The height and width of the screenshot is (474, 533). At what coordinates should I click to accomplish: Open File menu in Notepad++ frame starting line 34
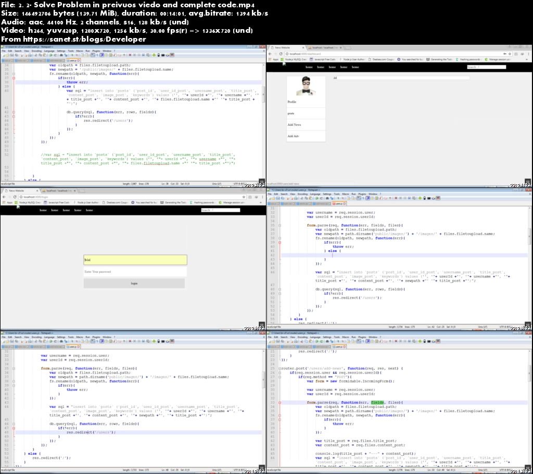tap(4, 51)
